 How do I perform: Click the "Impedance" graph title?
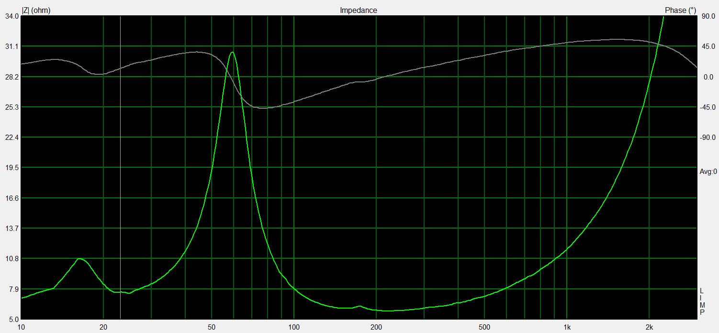[x=359, y=10]
